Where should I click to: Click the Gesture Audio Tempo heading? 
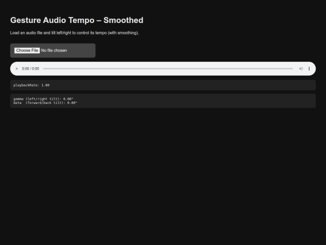[77, 20]
